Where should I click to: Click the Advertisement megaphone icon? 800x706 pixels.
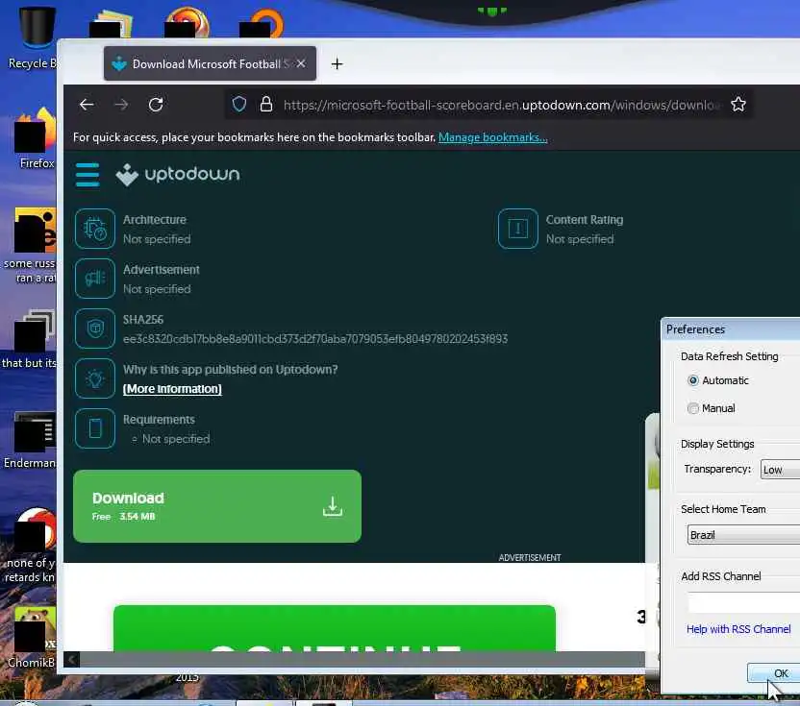click(95, 279)
